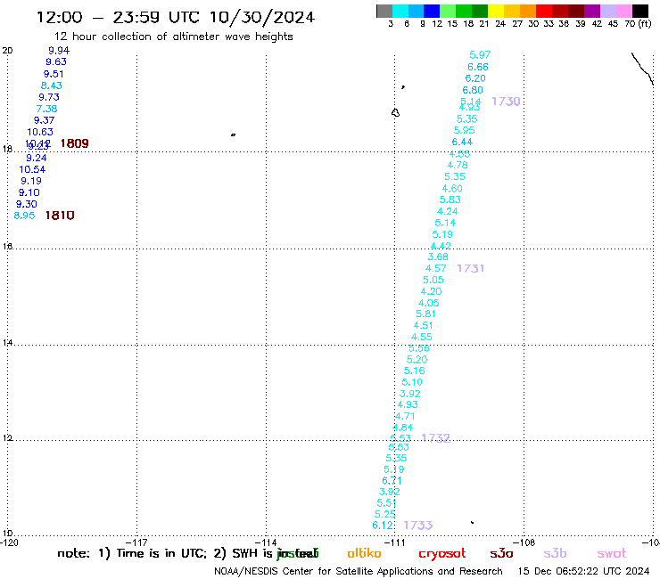660x579 pixels.
Task: Click the island outline near longitude -111
Action: point(395,113)
